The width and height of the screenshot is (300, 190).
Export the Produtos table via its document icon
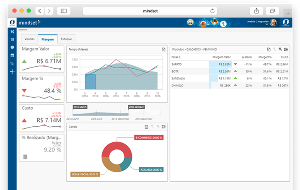pos(269,50)
